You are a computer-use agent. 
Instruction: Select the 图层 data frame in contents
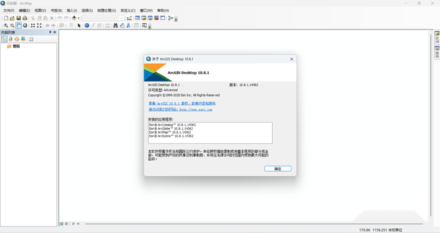[x=16, y=46]
